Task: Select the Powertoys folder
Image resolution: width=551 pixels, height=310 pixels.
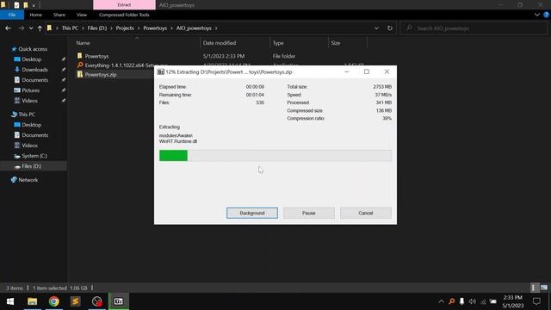Action: (96, 56)
